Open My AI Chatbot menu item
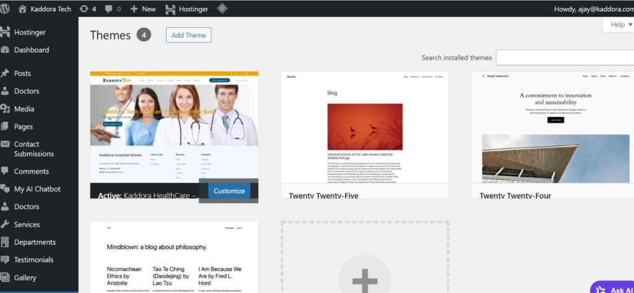 [x=37, y=189]
